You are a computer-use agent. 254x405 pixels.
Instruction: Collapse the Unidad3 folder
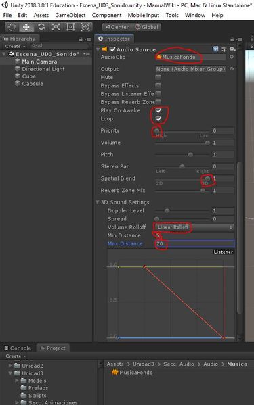pos(10,373)
